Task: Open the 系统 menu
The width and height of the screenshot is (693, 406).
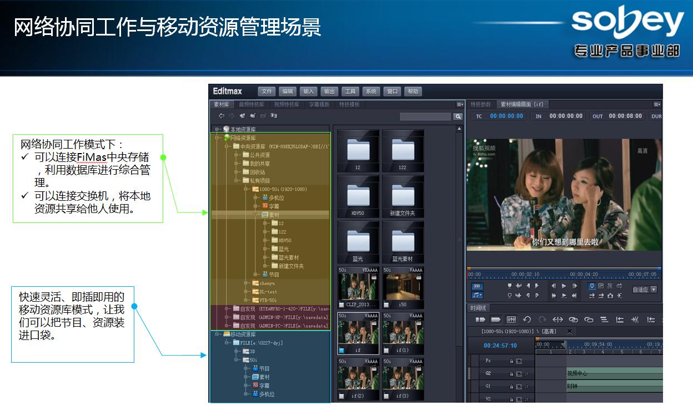Action: [x=371, y=92]
